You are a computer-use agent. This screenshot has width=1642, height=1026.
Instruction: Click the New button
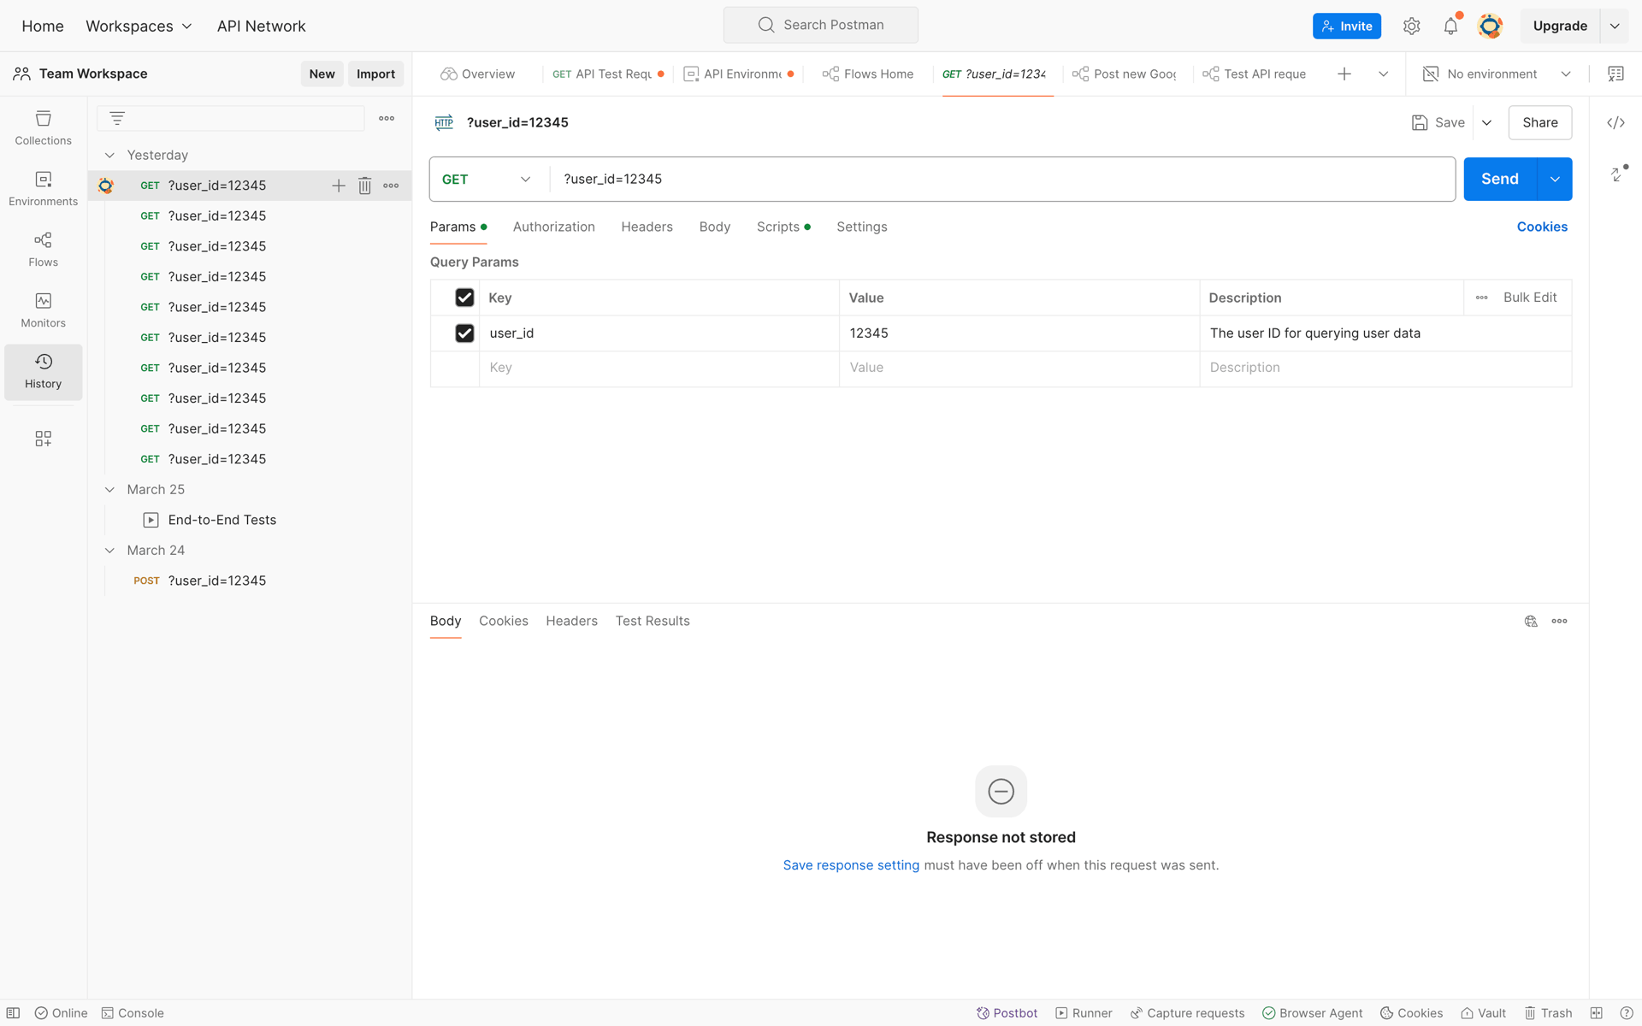(322, 74)
